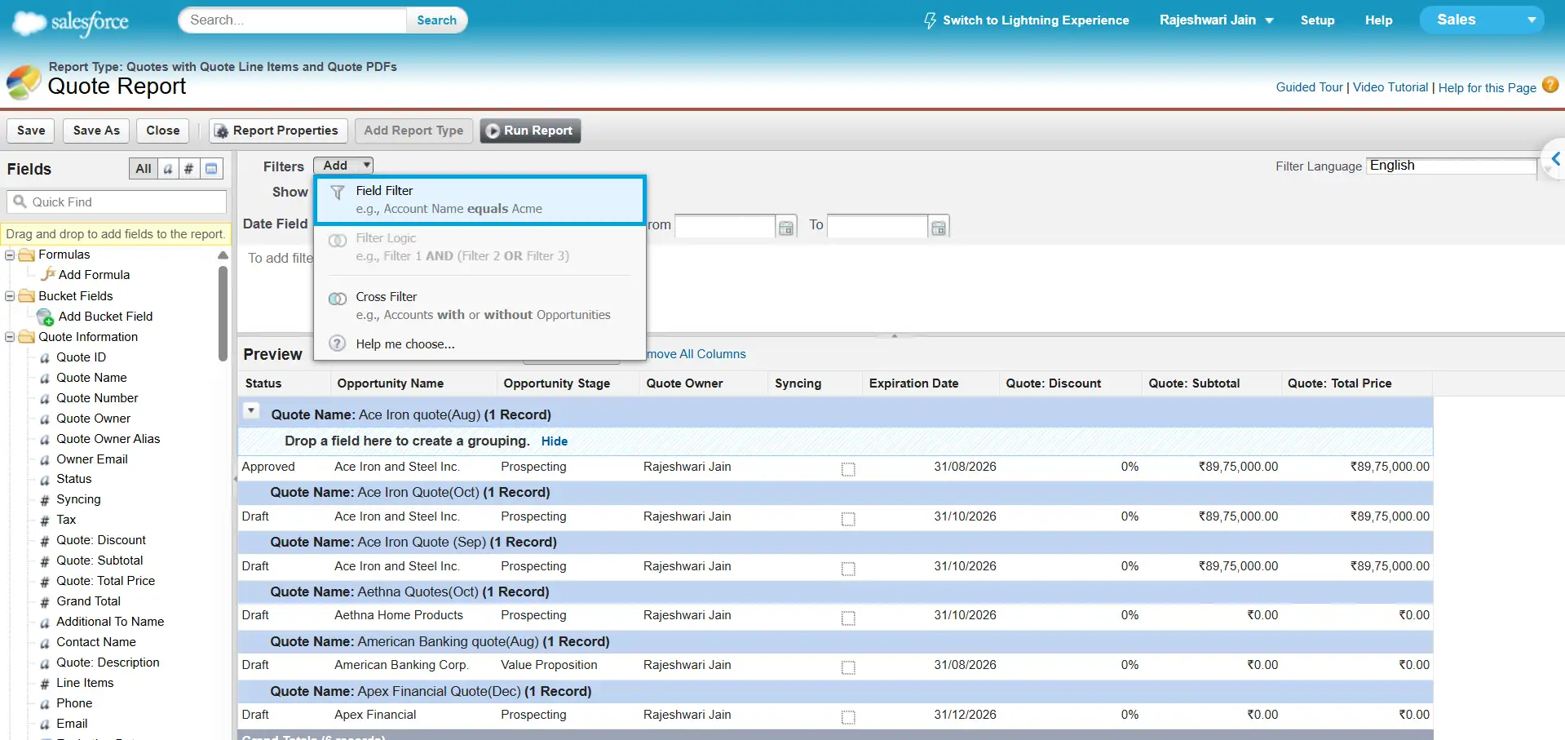Open the From date calendar picker icon
The height and width of the screenshot is (740, 1565).
point(786,228)
